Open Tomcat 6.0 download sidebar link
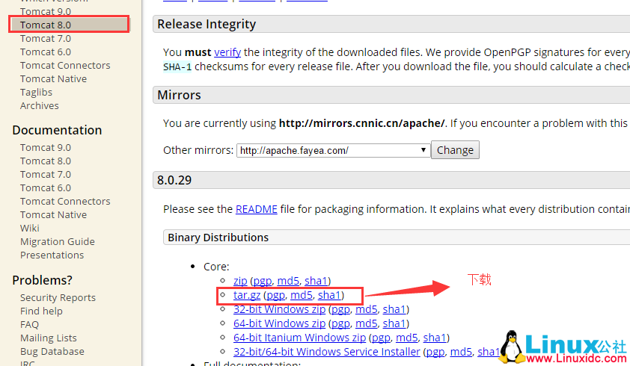 click(46, 52)
